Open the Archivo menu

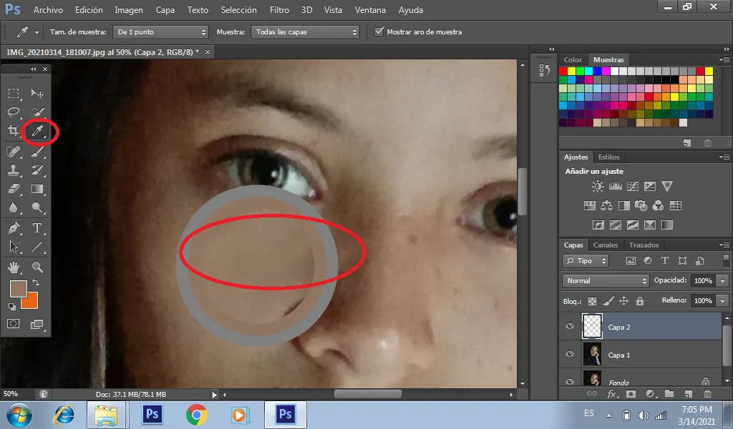48,10
